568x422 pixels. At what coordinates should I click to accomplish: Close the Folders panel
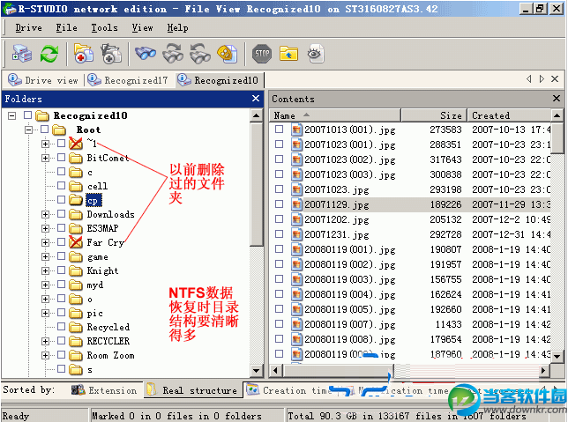tap(256, 99)
